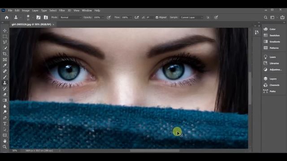This screenshot has height=161, width=287.
Task: Open the Select menu
Action: tap(53, 10)
